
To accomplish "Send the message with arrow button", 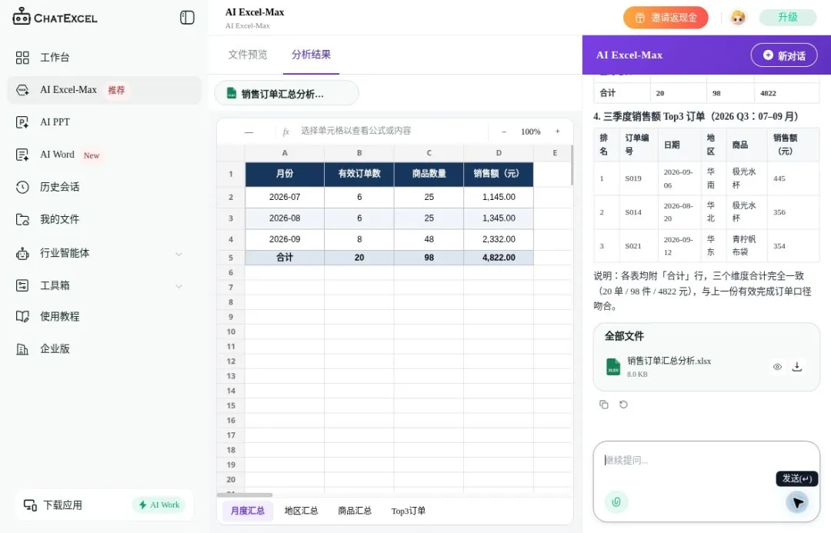I will pos(797,501).
